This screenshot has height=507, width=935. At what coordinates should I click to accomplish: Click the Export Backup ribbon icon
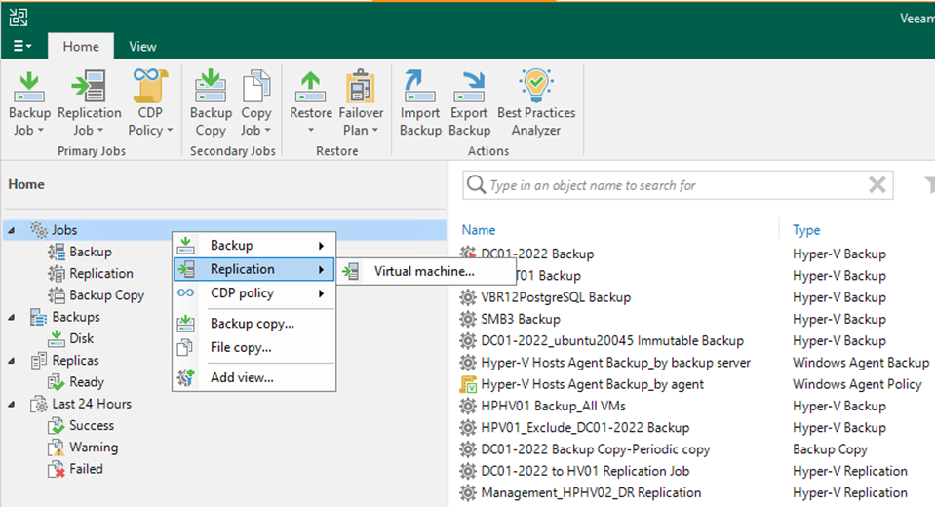pyautogui.click(x=469, y=87)
